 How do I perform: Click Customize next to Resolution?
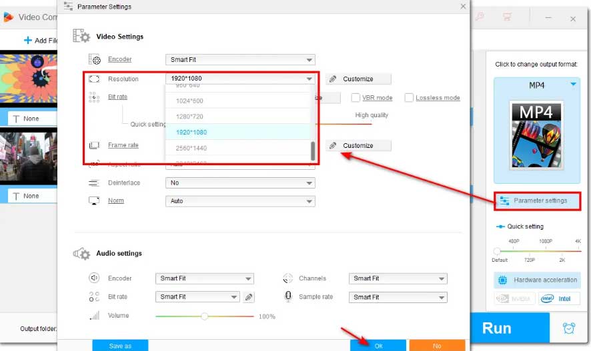(358, 79)
